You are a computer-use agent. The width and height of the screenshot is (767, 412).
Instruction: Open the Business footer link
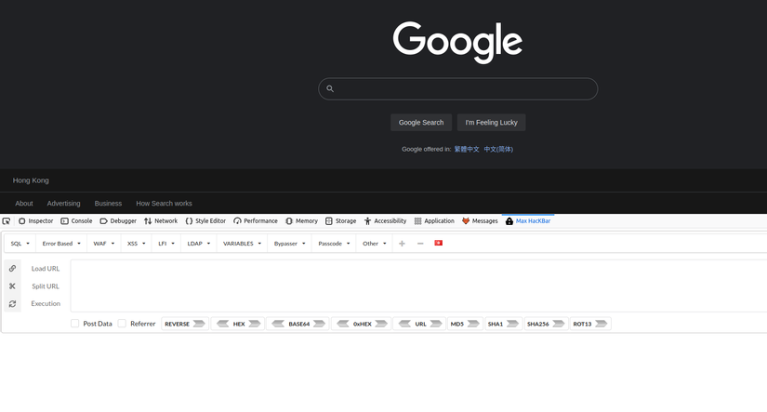pyautogui.click(x=108, y=204)
